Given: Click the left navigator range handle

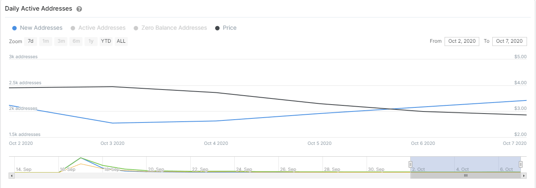Looking at the screenshot, I should click(410, 164).
